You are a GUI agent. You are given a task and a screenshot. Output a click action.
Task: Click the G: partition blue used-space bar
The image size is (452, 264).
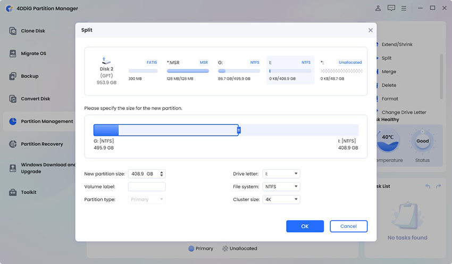(106, 130)
